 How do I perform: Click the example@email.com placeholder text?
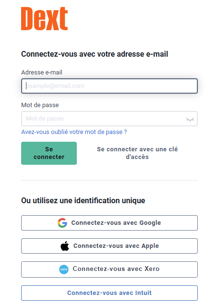tap(55, 86)
